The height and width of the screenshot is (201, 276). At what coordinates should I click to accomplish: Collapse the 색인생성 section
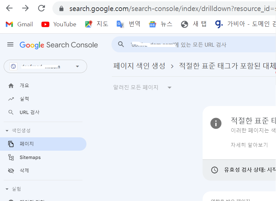pos(18,130)
